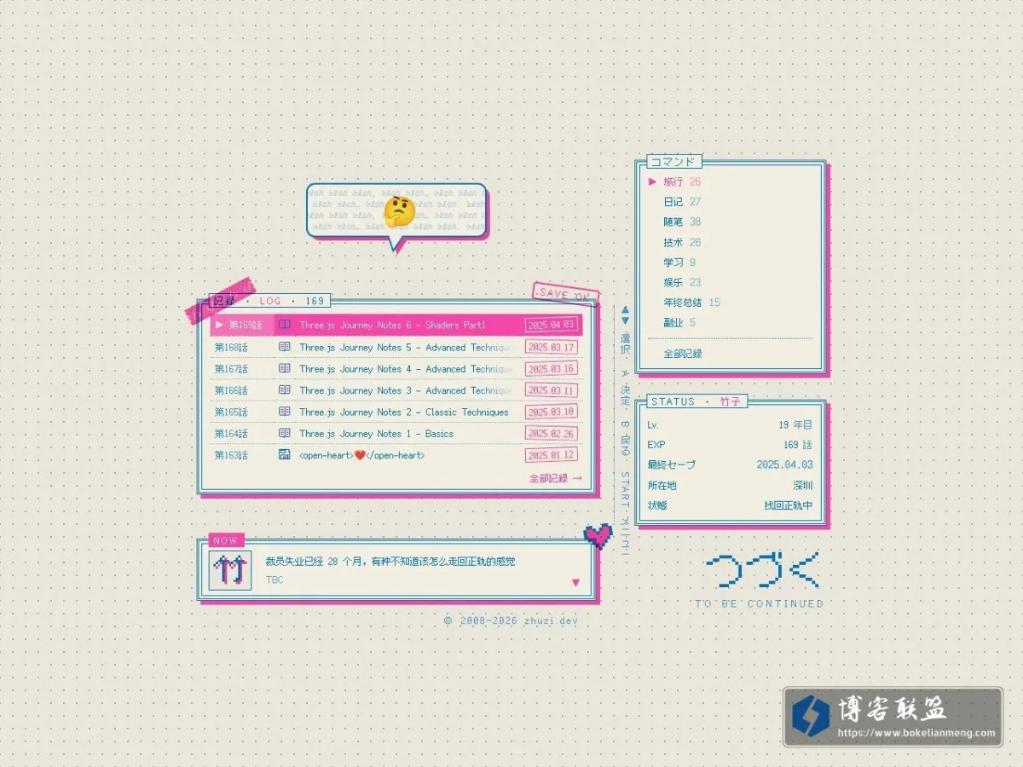This screenshot has width=1023, height=767.
Task: Open the <open-heart> post
Action: pos(361,455)
